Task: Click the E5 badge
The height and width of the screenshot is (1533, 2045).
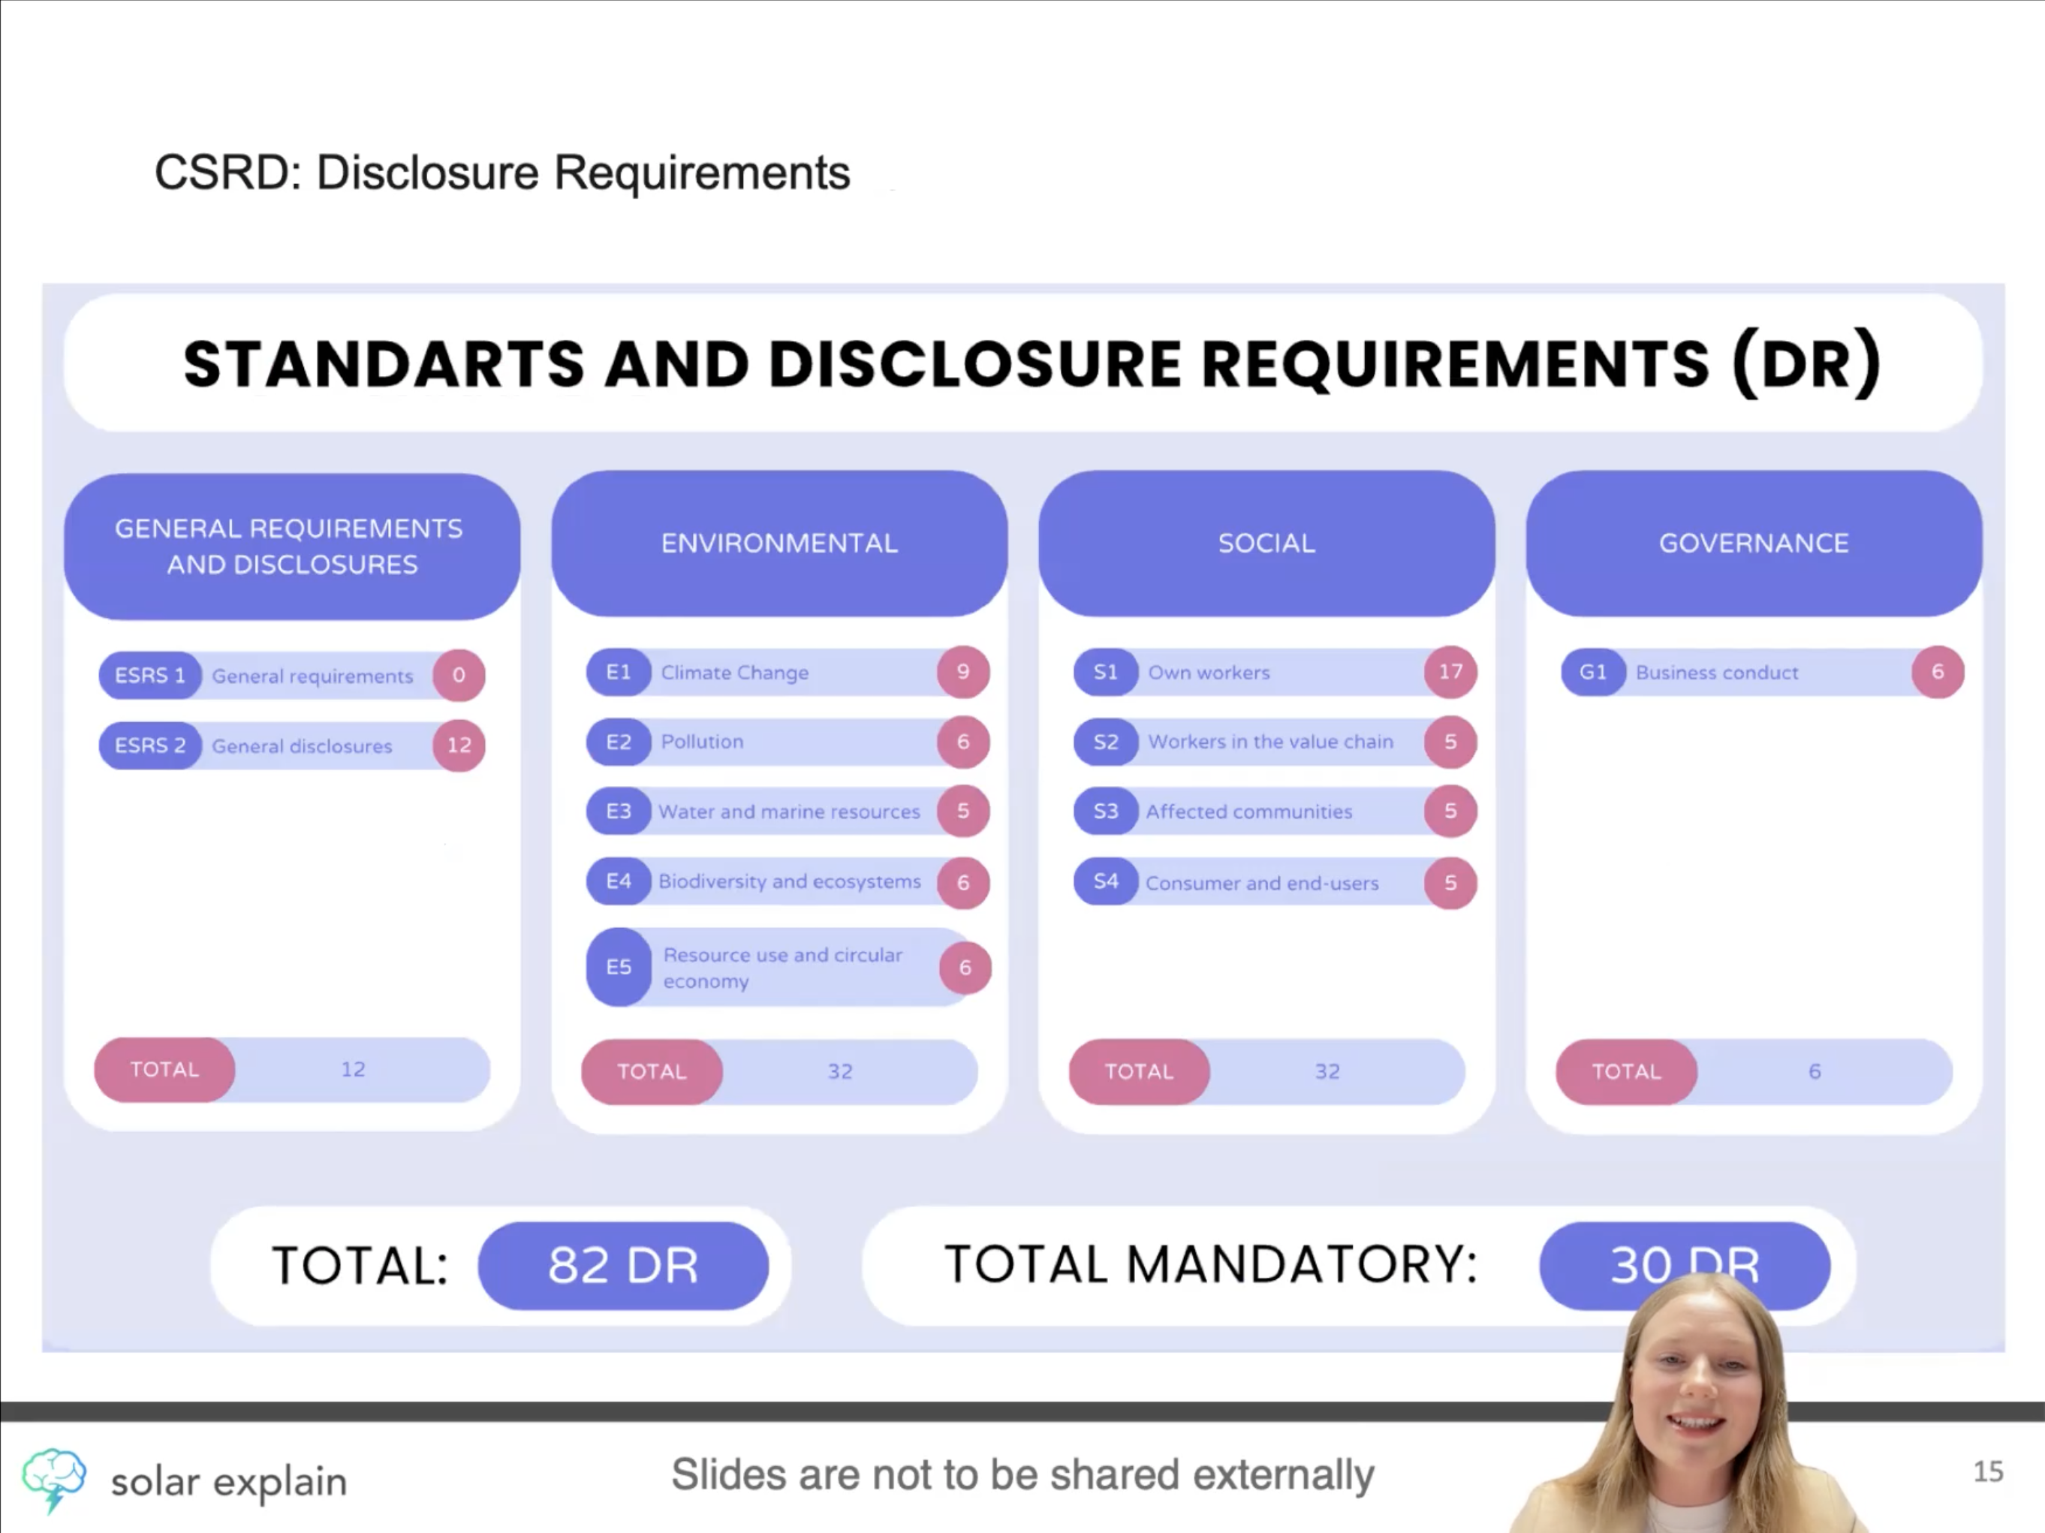Action: point(619,967)
